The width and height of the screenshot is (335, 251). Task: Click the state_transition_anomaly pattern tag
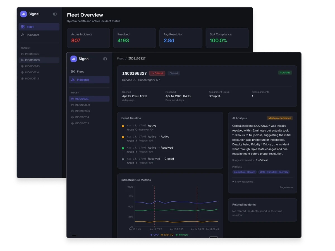(x=274, y=172)
